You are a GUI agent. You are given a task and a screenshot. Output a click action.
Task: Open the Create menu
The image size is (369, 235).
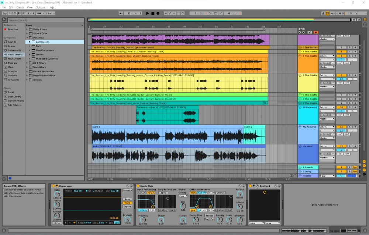tap(20, 7)
